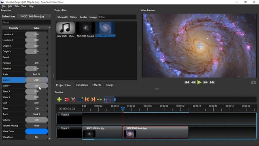Click the Origin Y value
The image size is (259, 146).
36,52
